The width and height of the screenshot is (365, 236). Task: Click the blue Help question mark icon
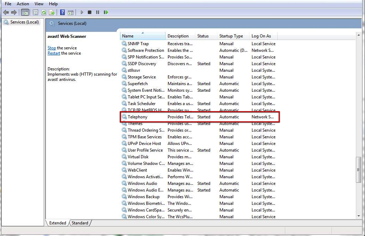62,12
